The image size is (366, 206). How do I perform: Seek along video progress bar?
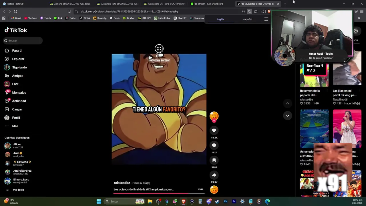click(x=159, y=193)
